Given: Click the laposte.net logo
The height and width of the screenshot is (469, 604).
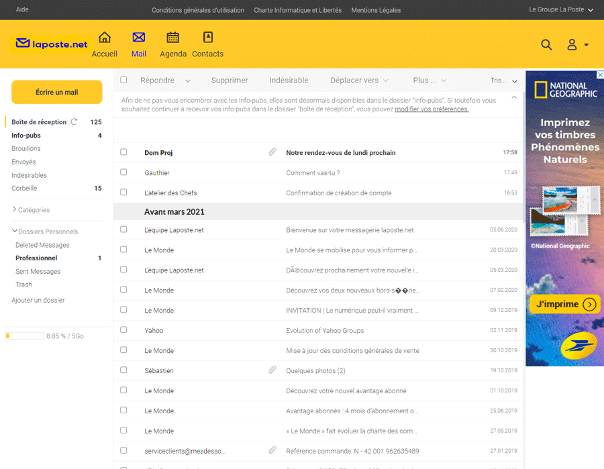Looking at the screenshot, I should coord(52,44).
